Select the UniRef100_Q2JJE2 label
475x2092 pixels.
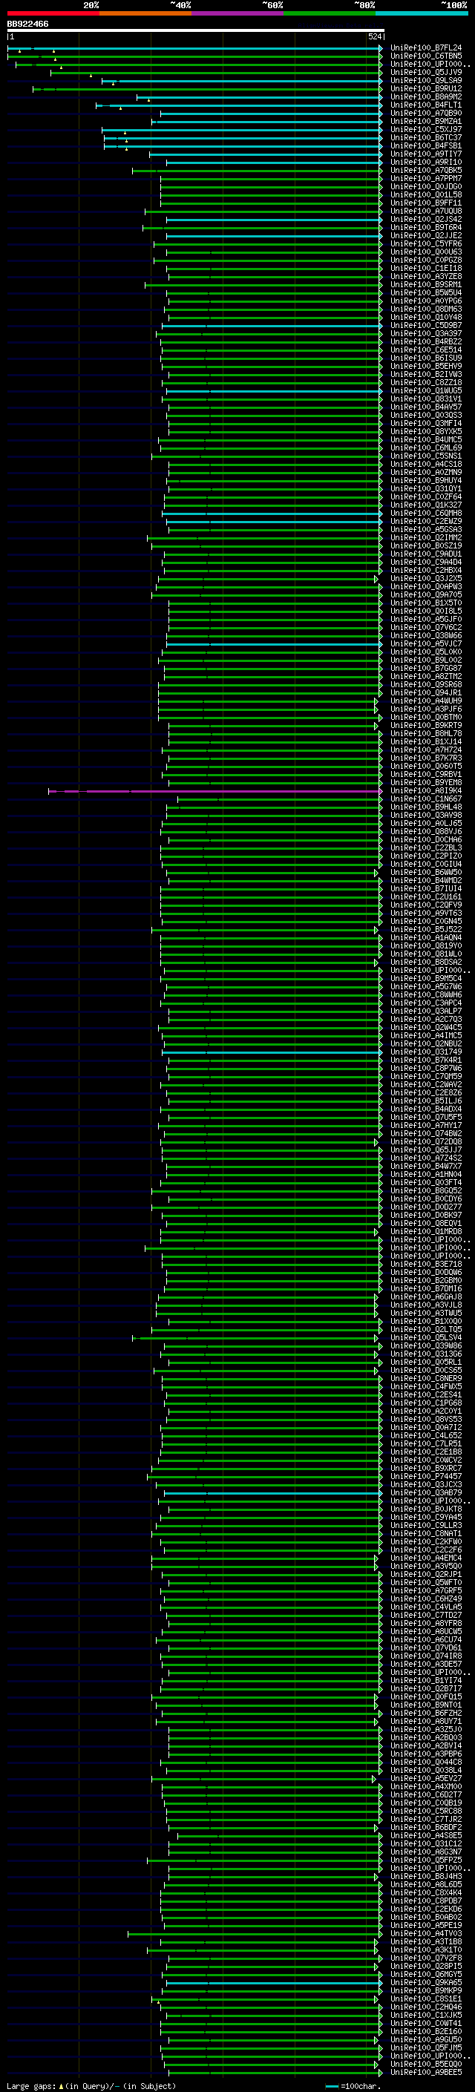point(425,236)
